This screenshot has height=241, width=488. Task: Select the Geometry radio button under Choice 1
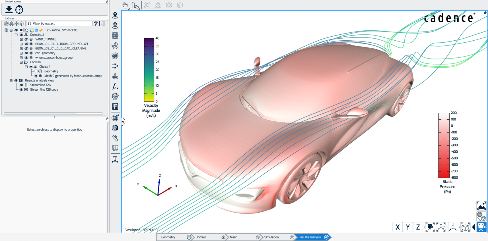[x=36, y=71]
